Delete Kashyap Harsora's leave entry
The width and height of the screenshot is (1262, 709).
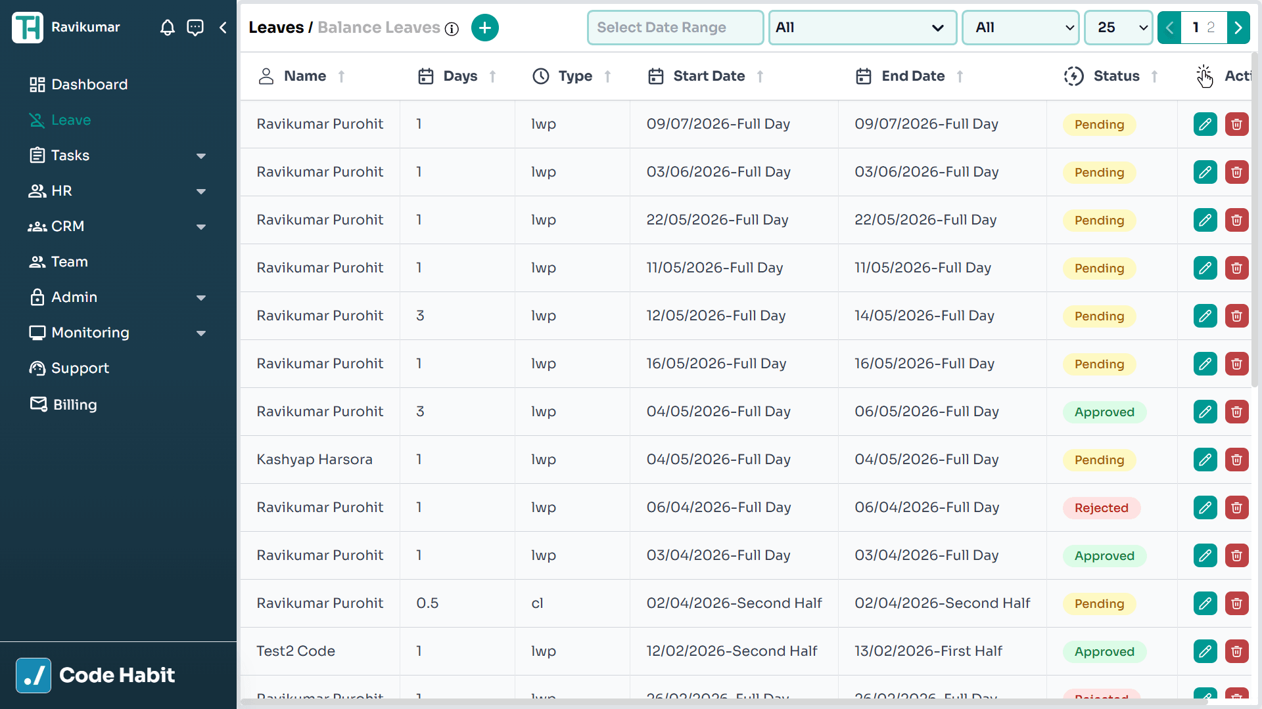(1237, 460)
